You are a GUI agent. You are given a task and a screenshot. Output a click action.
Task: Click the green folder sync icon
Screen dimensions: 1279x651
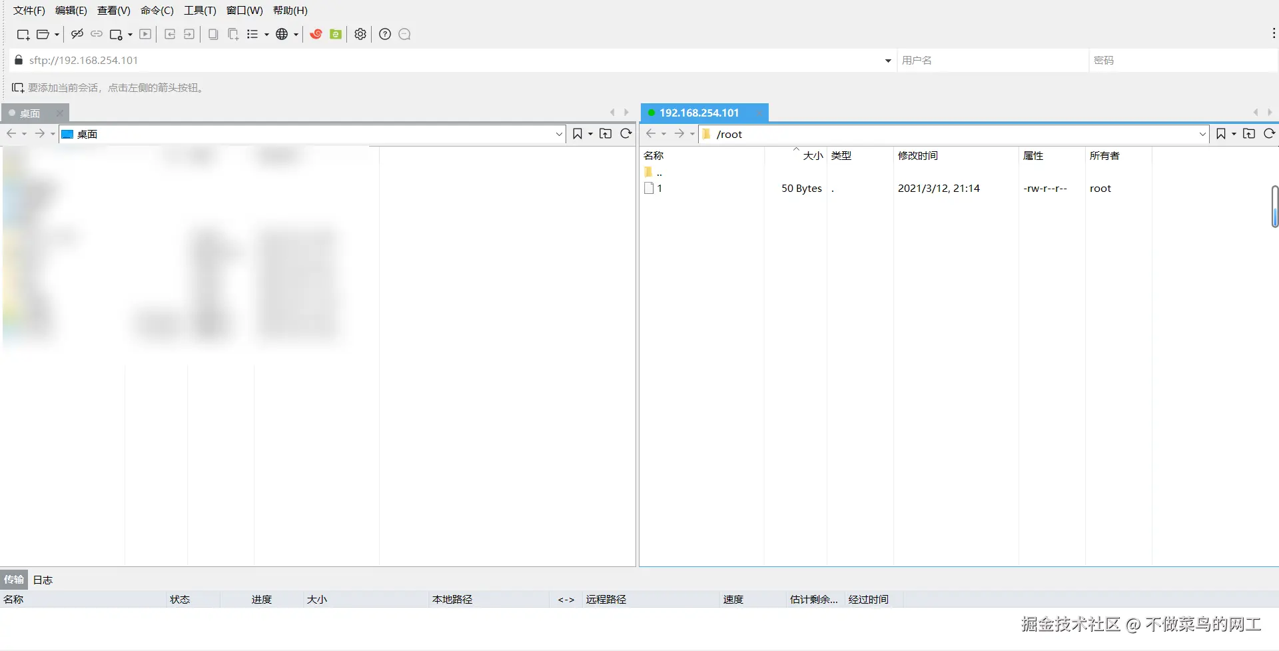336,34
